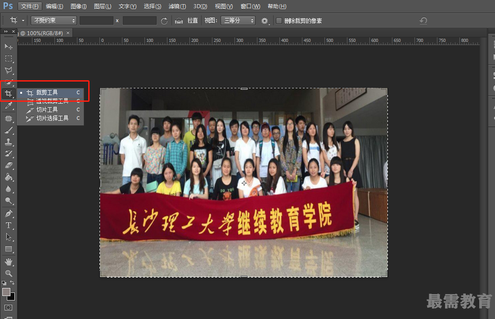Select the Paint Bucket tool

click(9, 177)
